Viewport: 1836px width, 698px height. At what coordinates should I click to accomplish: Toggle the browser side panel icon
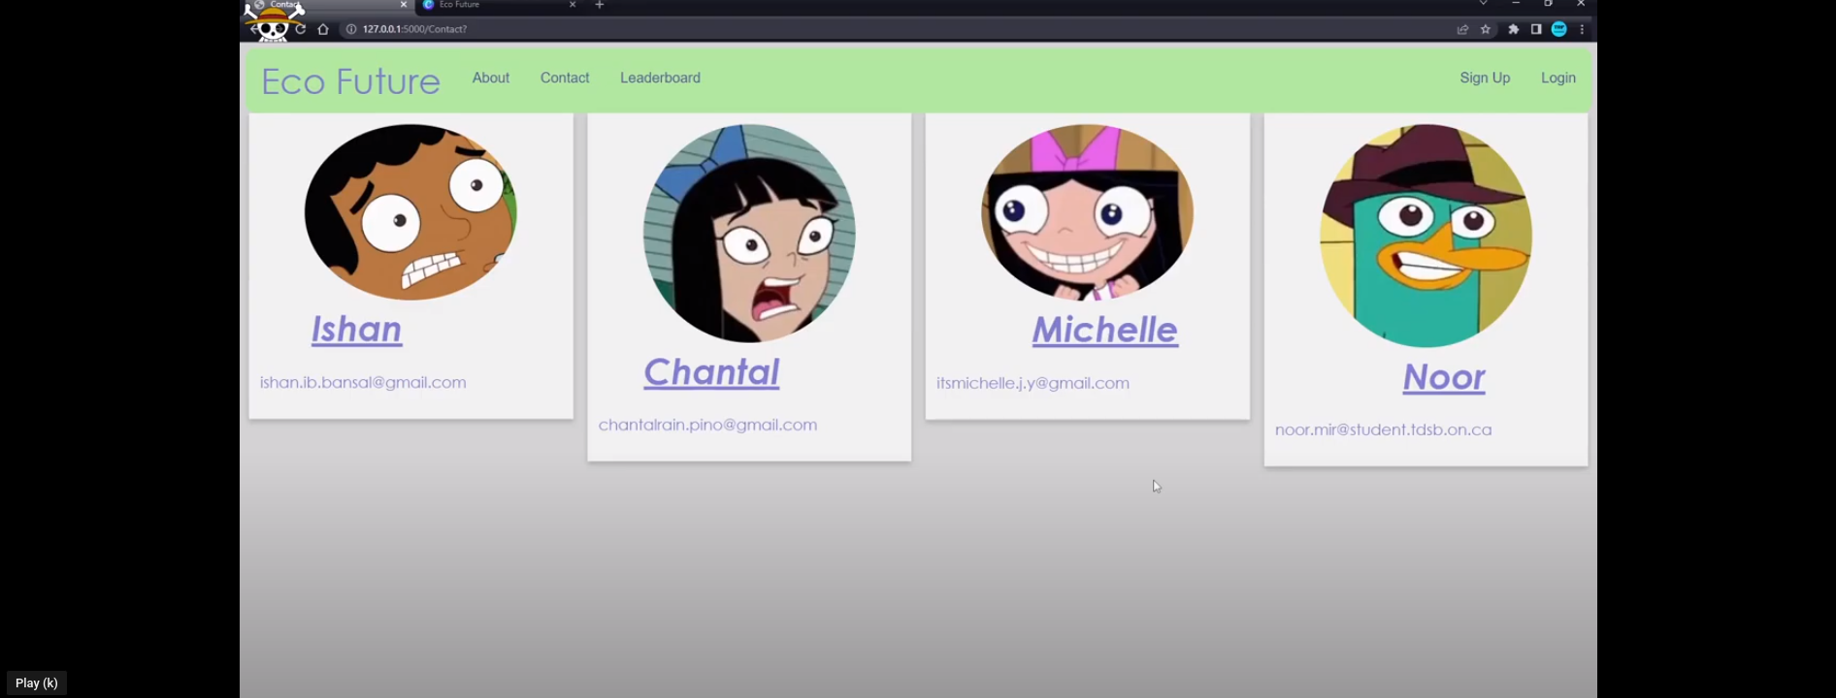pos(1536,29)
